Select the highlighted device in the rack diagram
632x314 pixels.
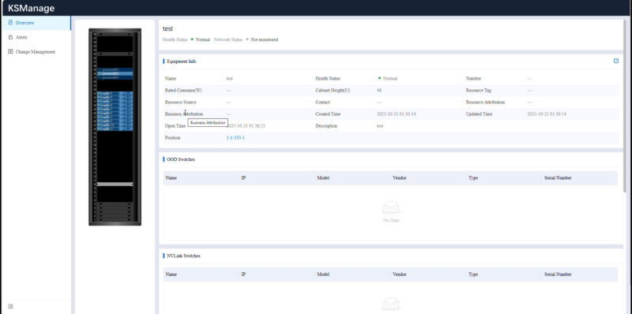pos(115,73)
